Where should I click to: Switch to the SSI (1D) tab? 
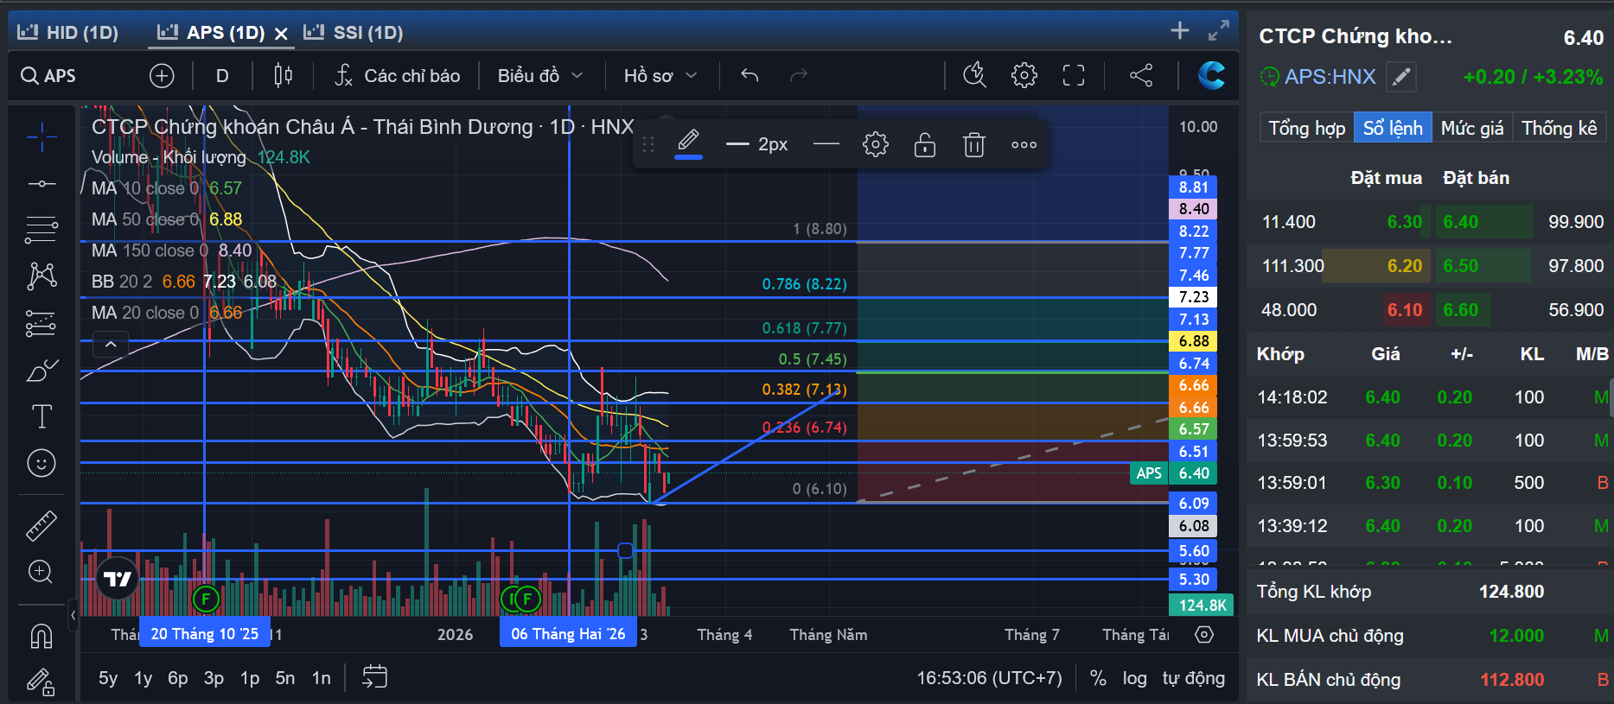[x=354, y=33]
